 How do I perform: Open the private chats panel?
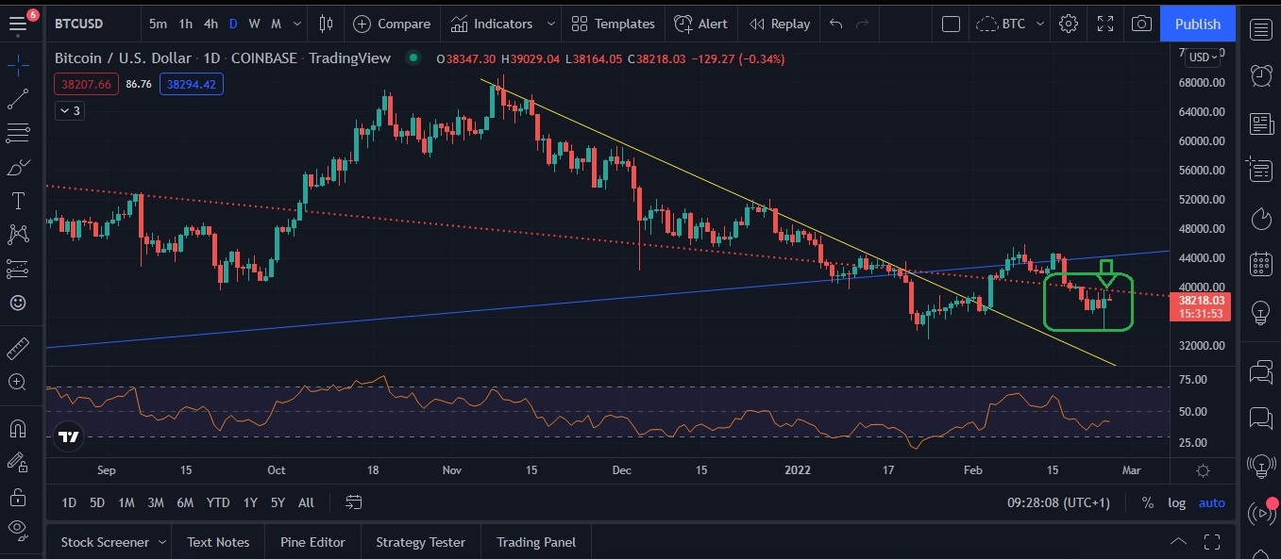tap(1260, 418)
